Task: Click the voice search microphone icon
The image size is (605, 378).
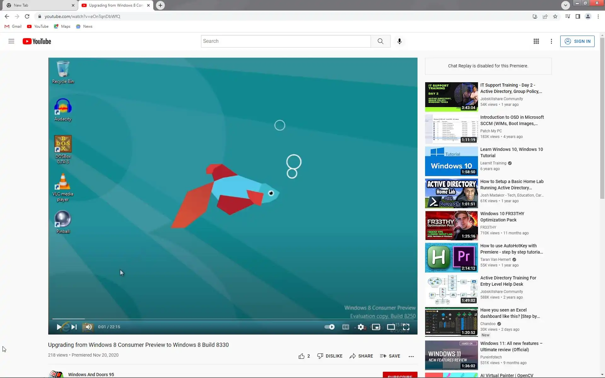Action: [x=399, y=41]
